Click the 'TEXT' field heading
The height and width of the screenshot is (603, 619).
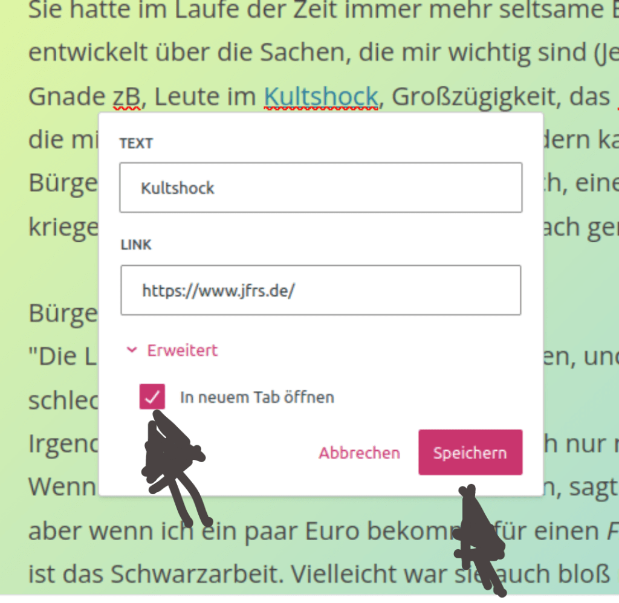[x=136, y=143]
